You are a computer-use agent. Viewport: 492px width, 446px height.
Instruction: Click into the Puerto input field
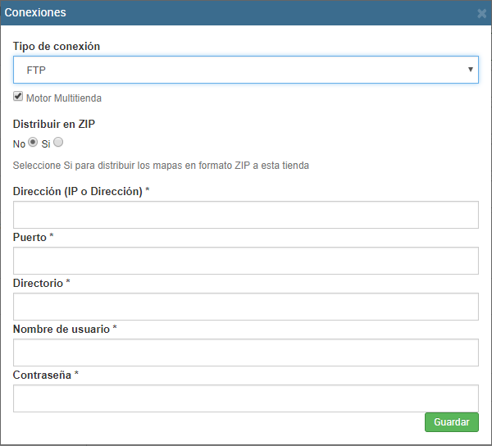point(245,261)
